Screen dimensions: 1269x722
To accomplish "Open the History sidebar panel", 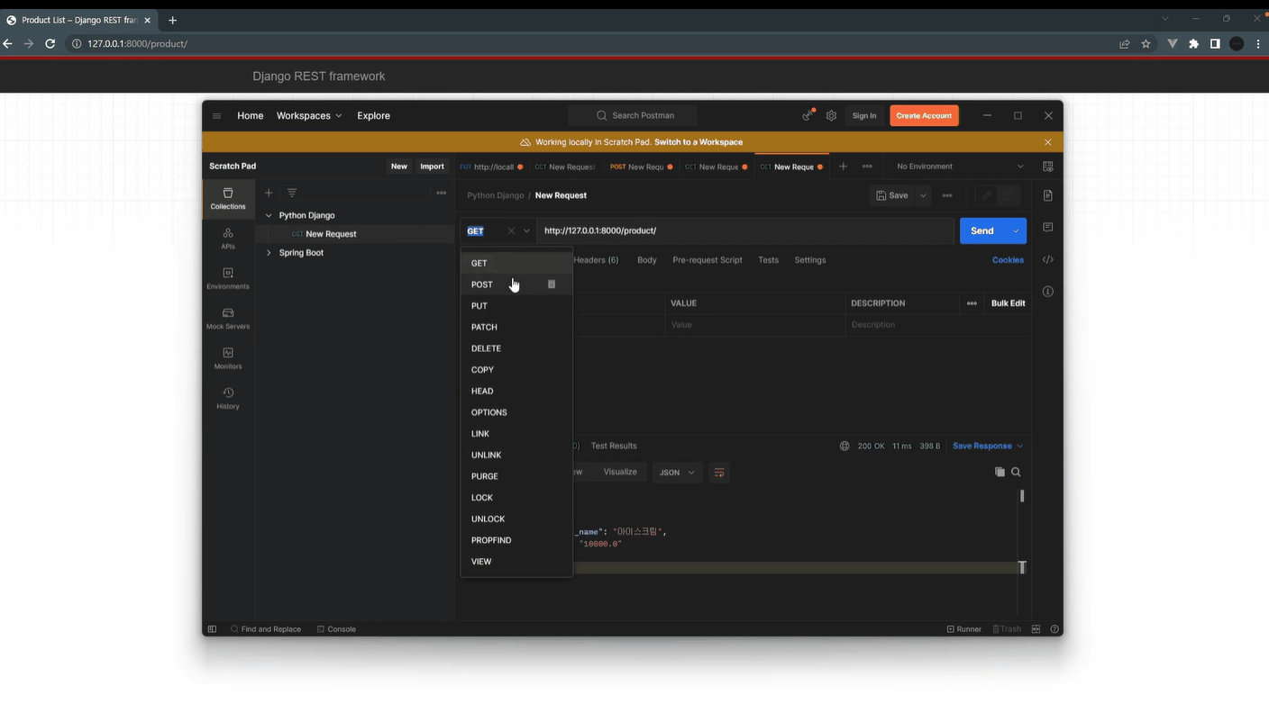I will (x=228, y=398).
